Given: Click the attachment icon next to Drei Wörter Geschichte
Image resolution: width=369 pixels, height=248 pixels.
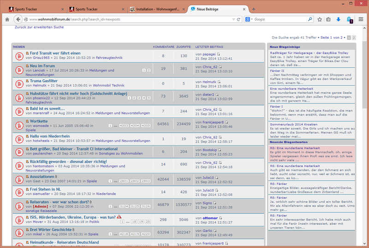Looking at the screenshot, I should click(x=73, y=230).
